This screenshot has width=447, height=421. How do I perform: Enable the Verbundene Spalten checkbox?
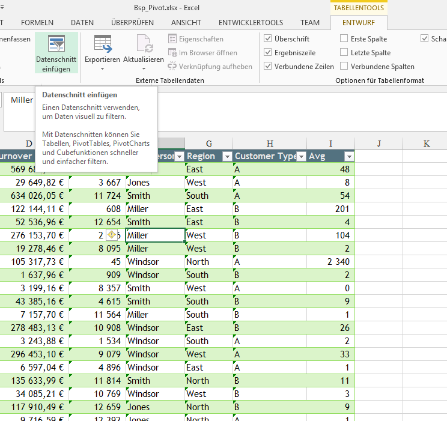pyautogui.click(x=344, y=67)
